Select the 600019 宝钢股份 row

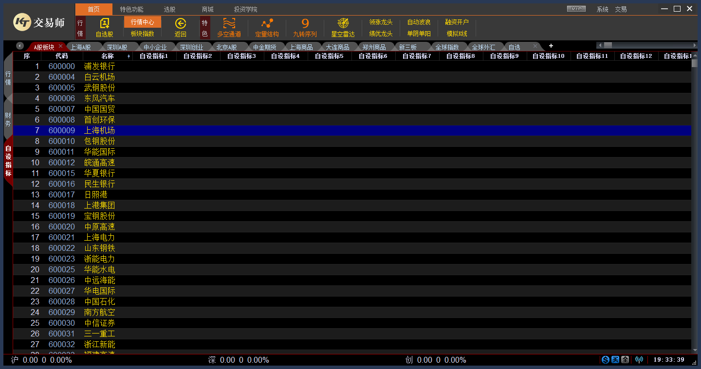click(x=352, y=216)
